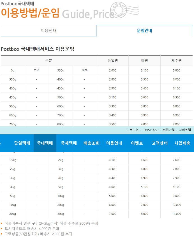Click the 1.5kg weight cell
The height and width of the screenshot is (237, 194).
tap(13, 160)
